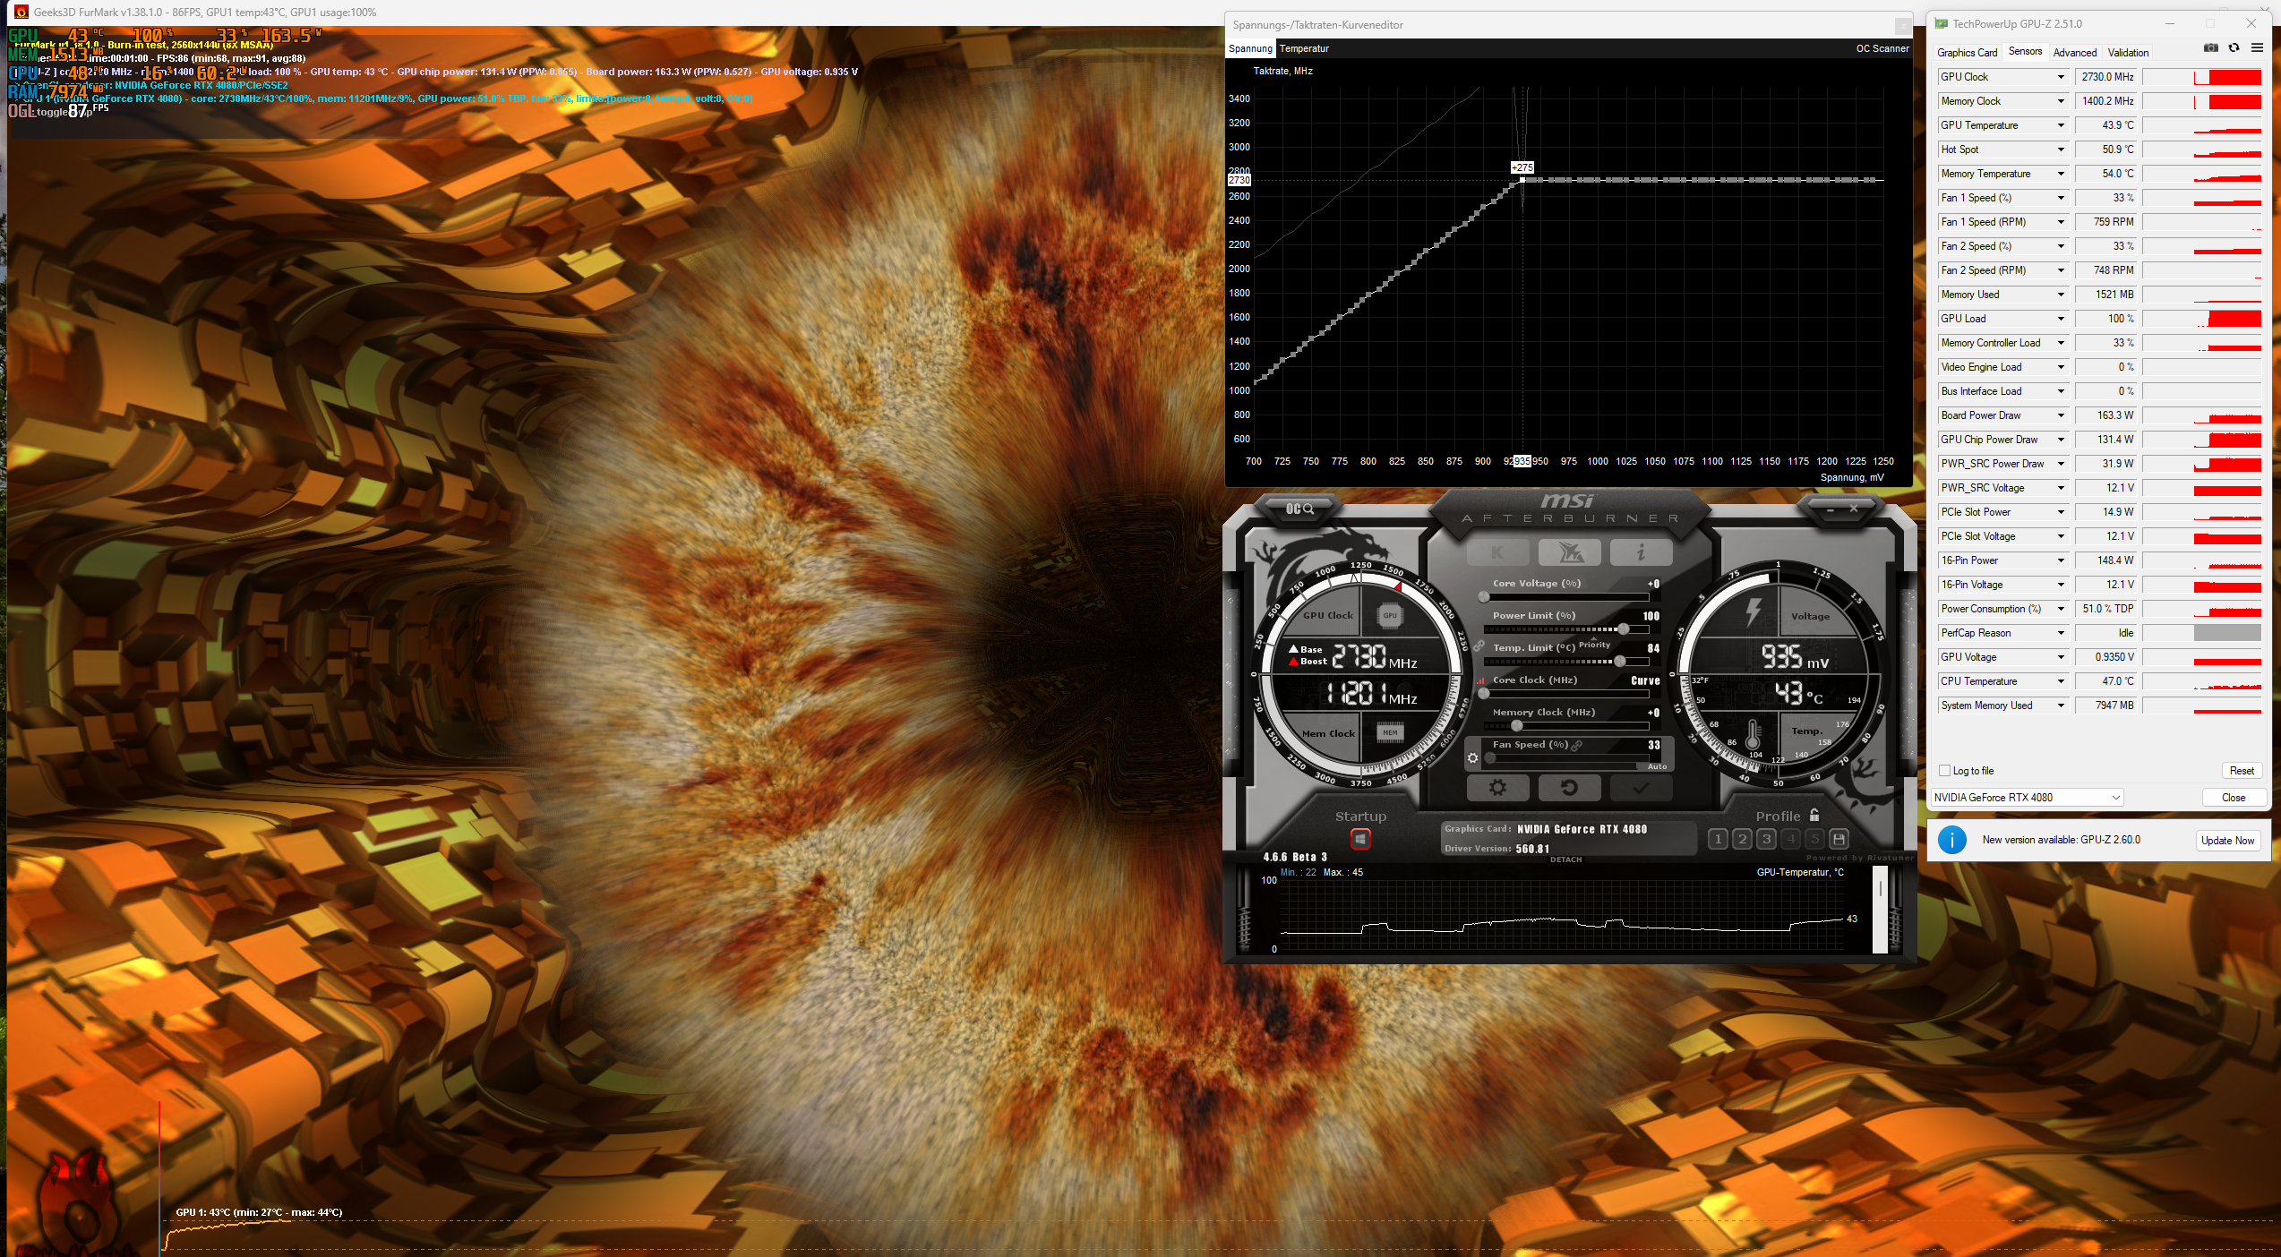
Task: Open Afterburner settings gear button
Action: (1496, 788)
